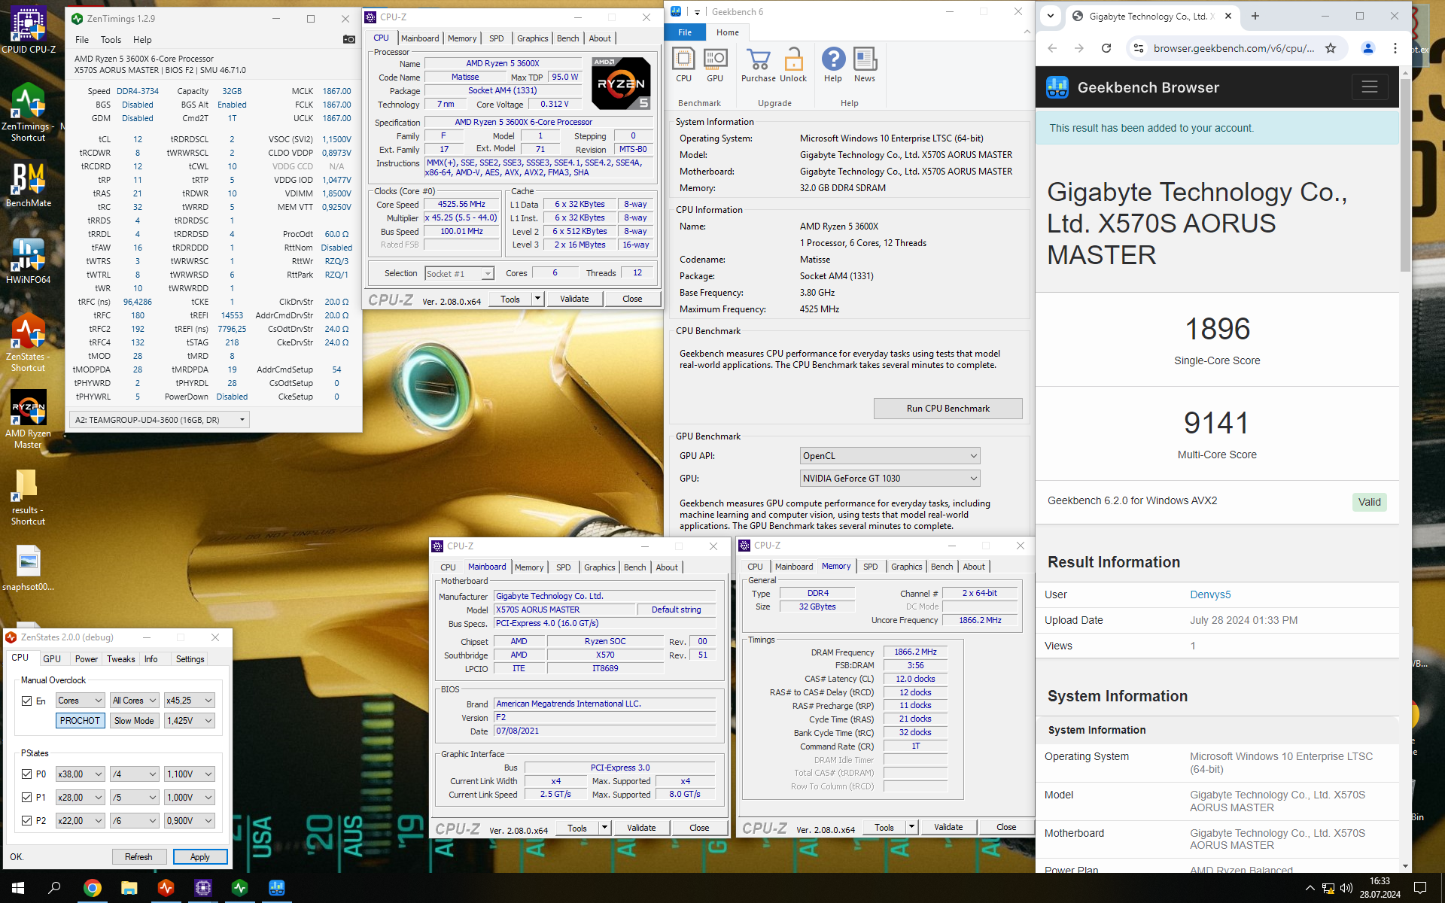Open snaphsot image file on desktop

click(29, 568)
